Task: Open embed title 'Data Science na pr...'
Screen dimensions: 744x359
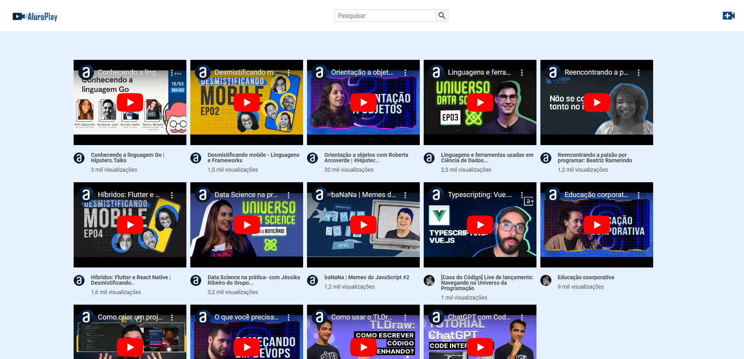Action: [246, 195]
